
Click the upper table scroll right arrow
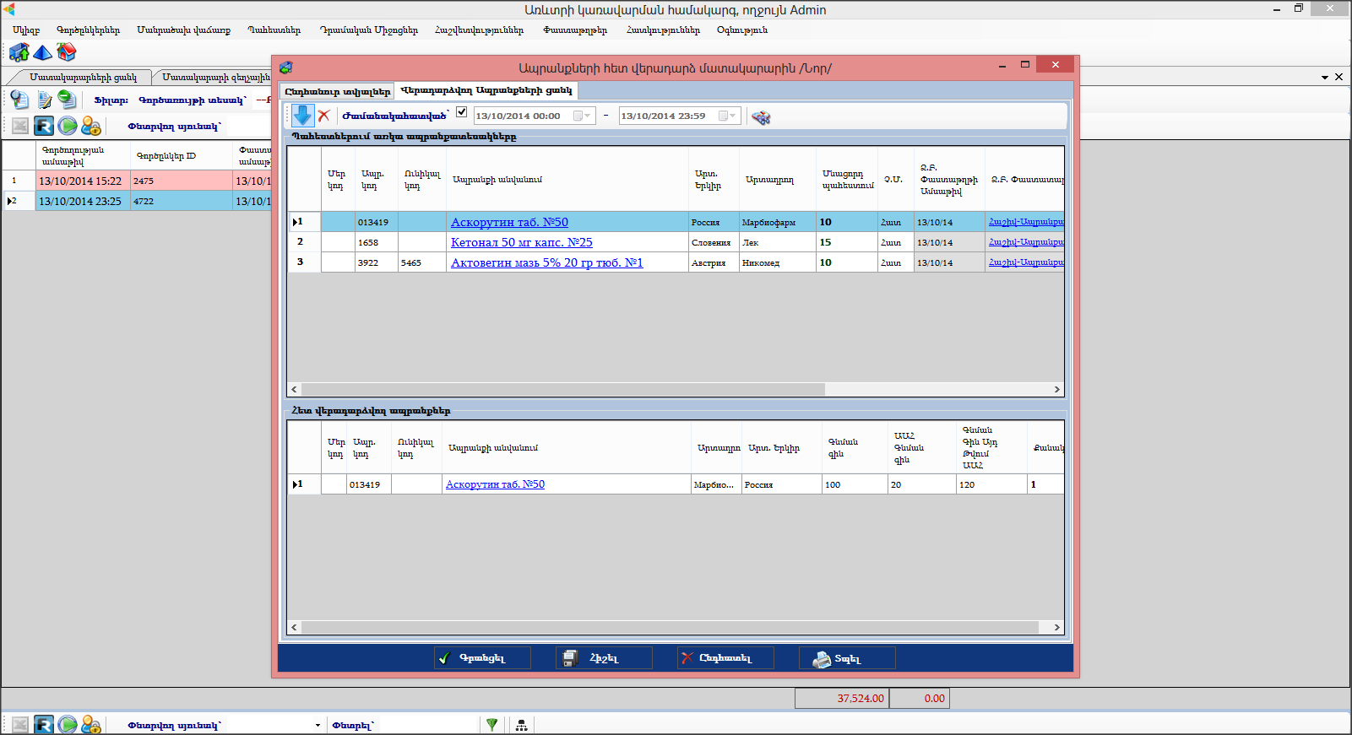click(1056, 390)
